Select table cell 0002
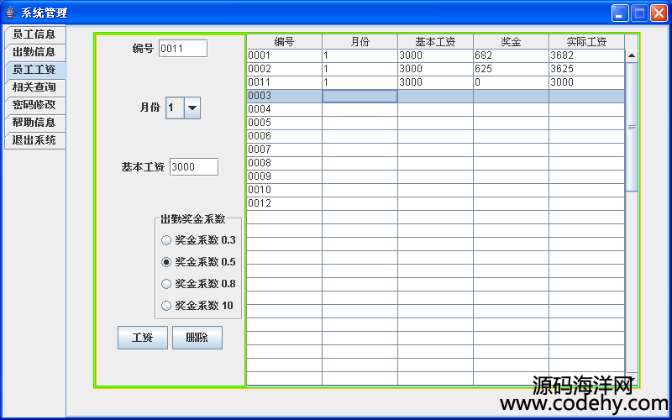Image resolution: width=672 pixels, height=420 pixels. point(284,69)
